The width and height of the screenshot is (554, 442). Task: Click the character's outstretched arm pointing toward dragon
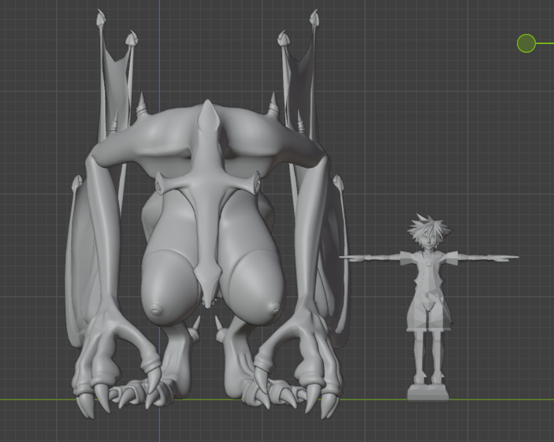pos(370,257)
